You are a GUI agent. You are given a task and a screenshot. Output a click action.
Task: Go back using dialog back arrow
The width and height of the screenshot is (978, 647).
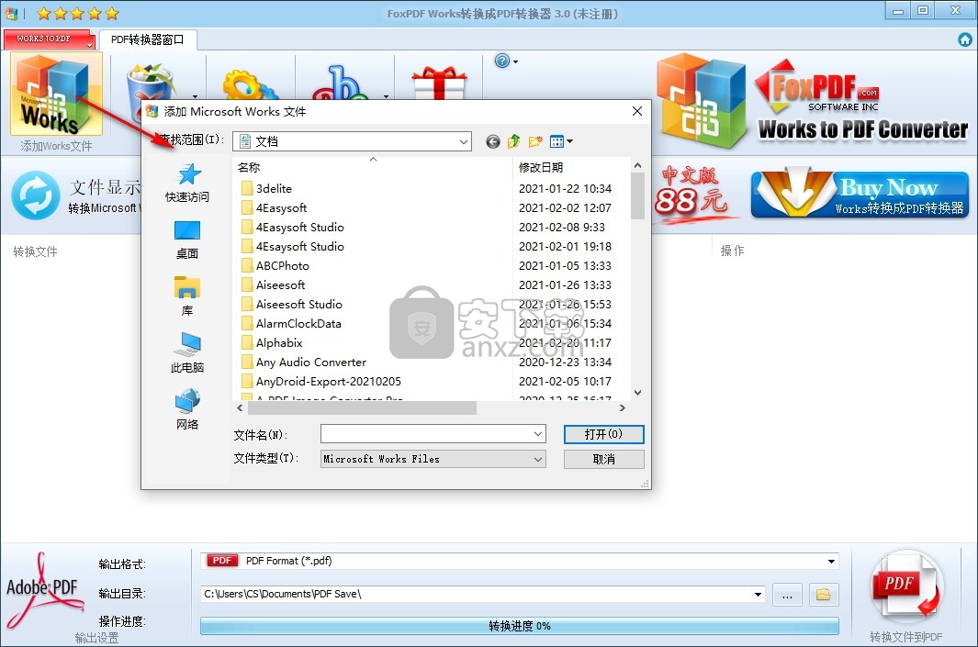pyautogui.click(x=493, y=141)
